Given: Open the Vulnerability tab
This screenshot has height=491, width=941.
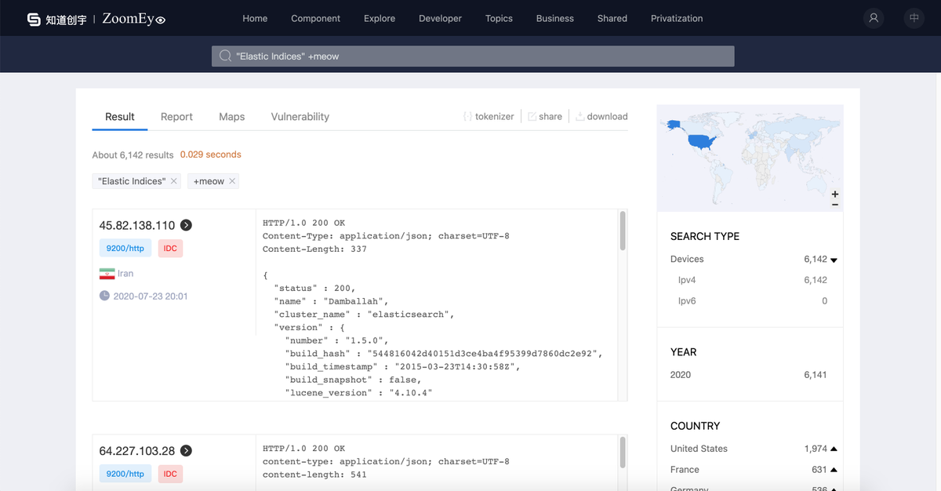Looking at the screenshot, I should pos(300,117).
